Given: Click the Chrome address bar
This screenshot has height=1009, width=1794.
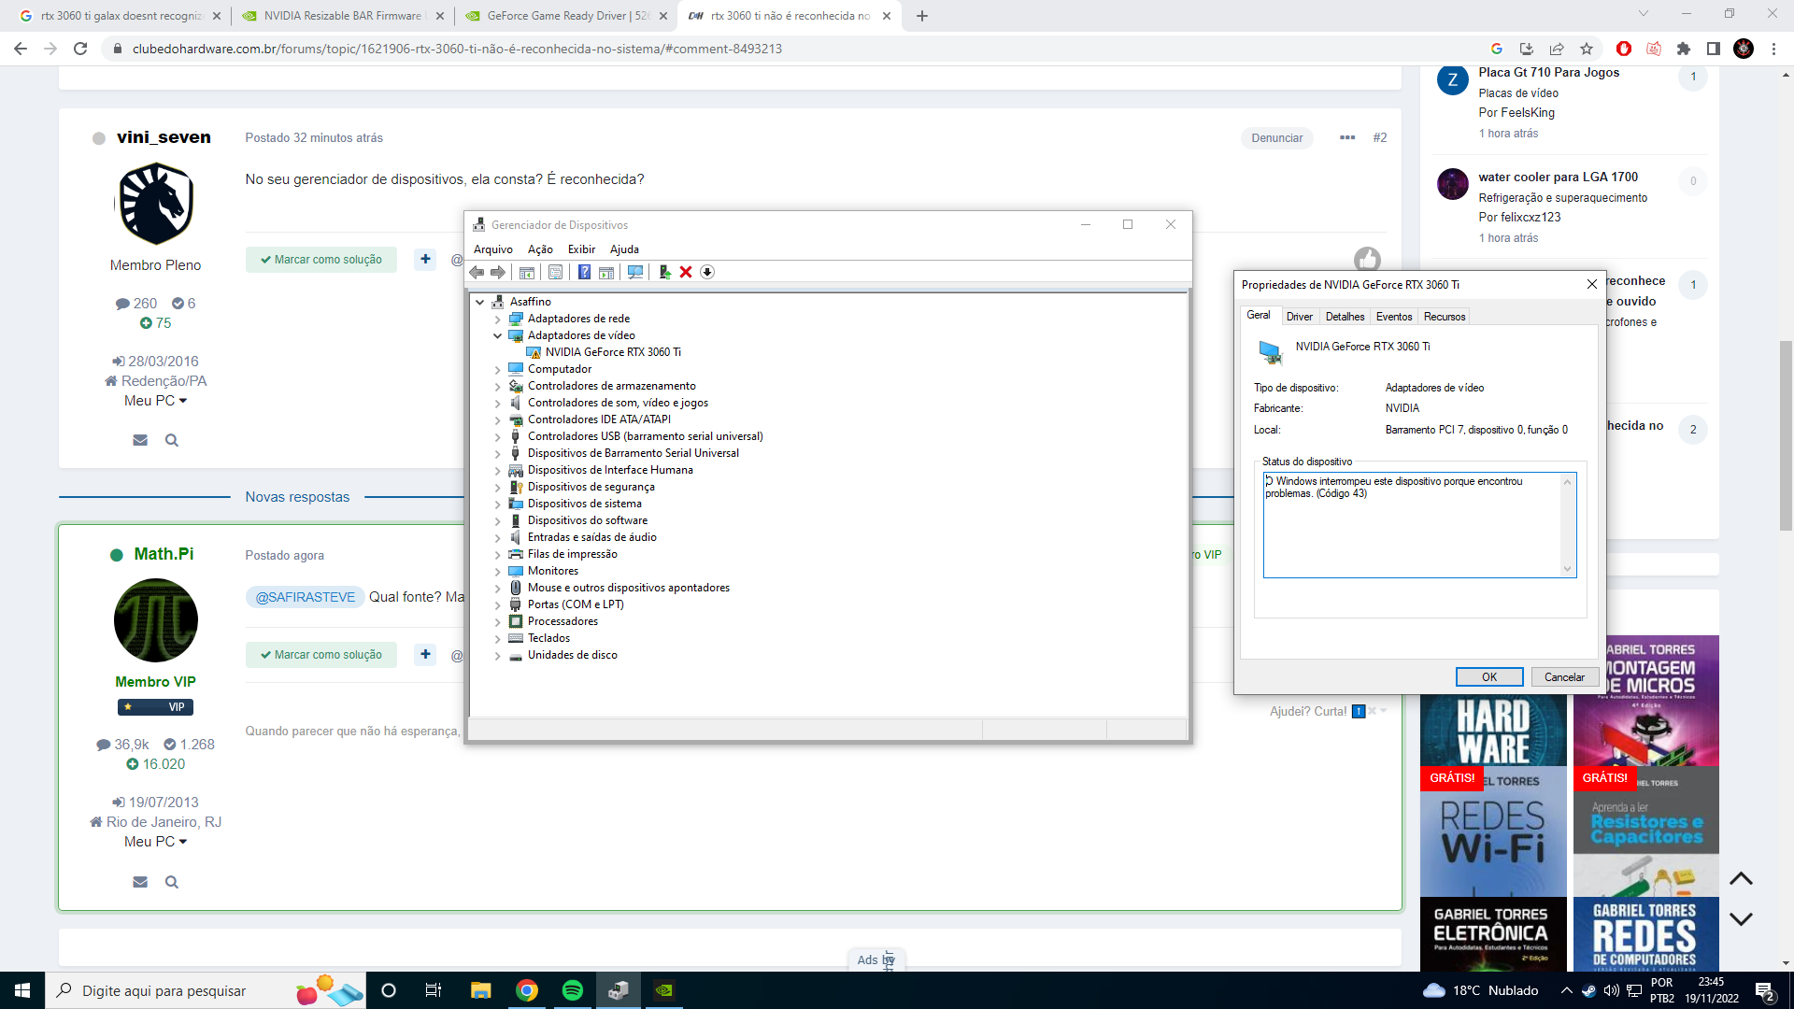Looking at the screenshot, I should coord(794,49).
